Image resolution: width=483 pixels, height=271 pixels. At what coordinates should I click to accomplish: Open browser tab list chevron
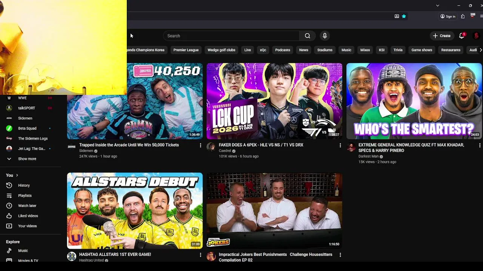point(437,6)
